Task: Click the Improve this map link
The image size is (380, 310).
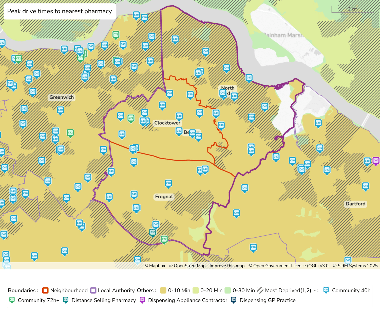Action: 227,266
